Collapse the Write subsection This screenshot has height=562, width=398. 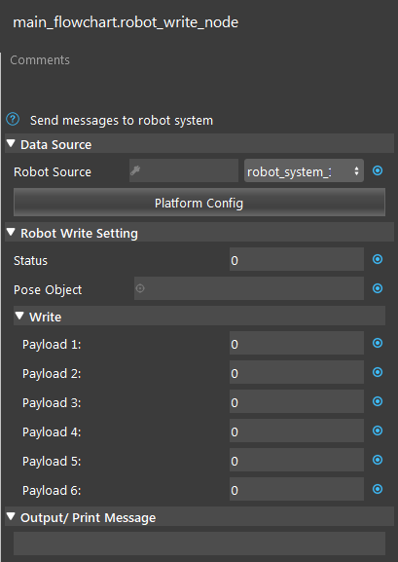19,317
